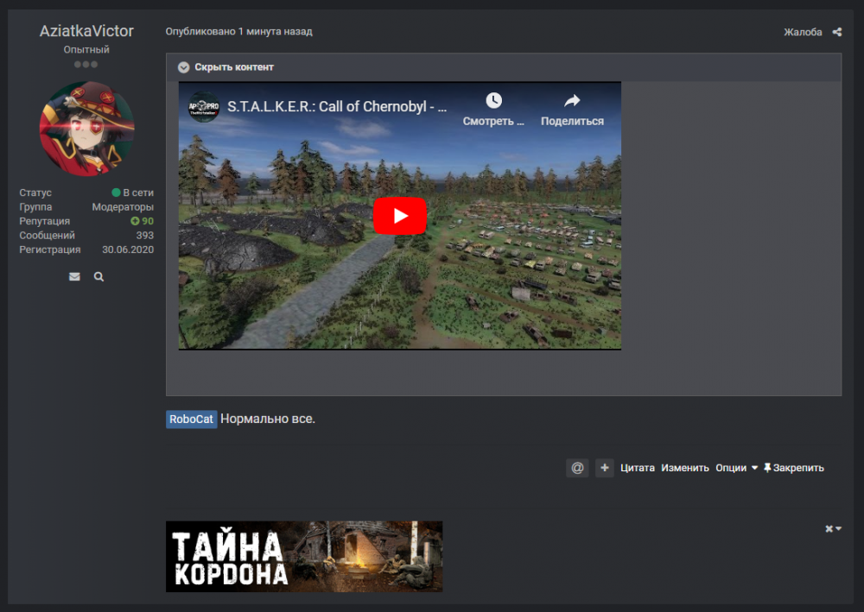This screenshot has width=864, height=612.
Task: Click the Цитата quote link
Action: 638,468
